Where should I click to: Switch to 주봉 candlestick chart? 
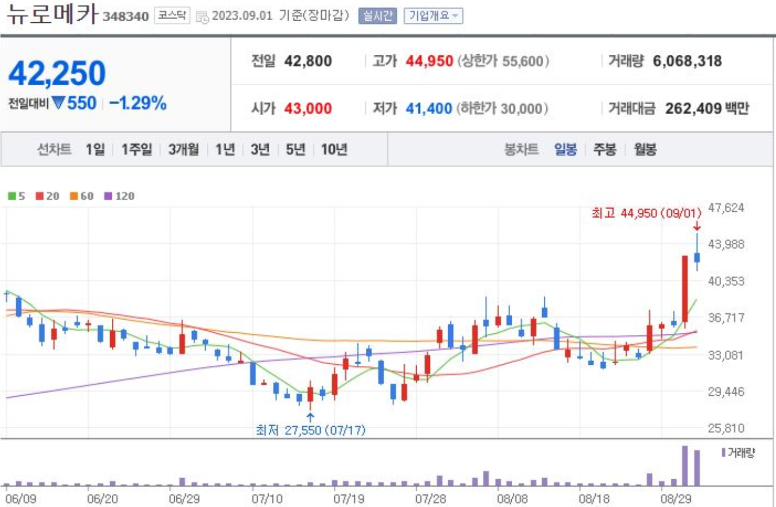point(605,149)
